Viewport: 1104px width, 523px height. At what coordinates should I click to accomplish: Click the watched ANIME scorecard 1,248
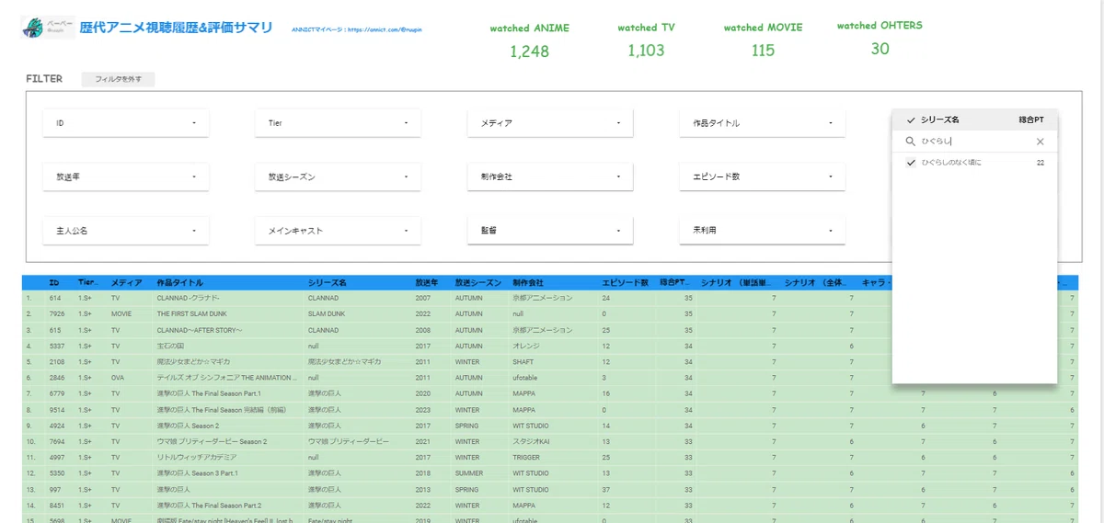click(x=529, y=40)
